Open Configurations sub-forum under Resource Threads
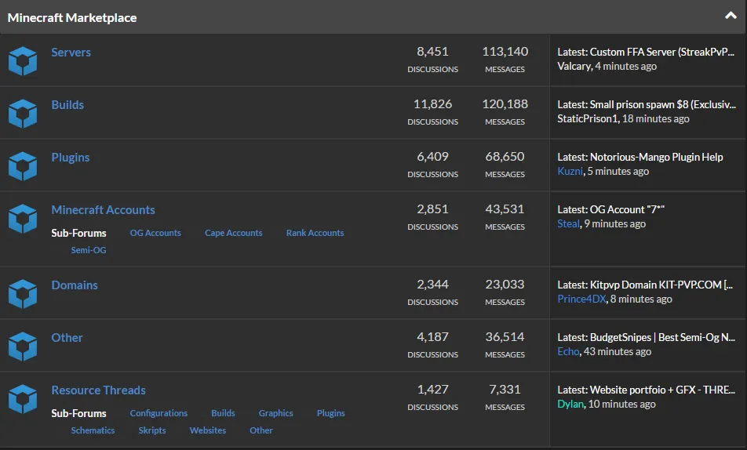The image size is (747, 450). 159,413
